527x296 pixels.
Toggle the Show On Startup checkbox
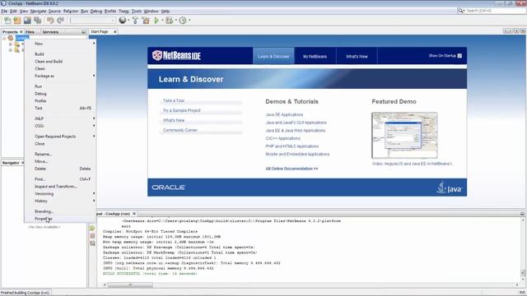(459, 56)
